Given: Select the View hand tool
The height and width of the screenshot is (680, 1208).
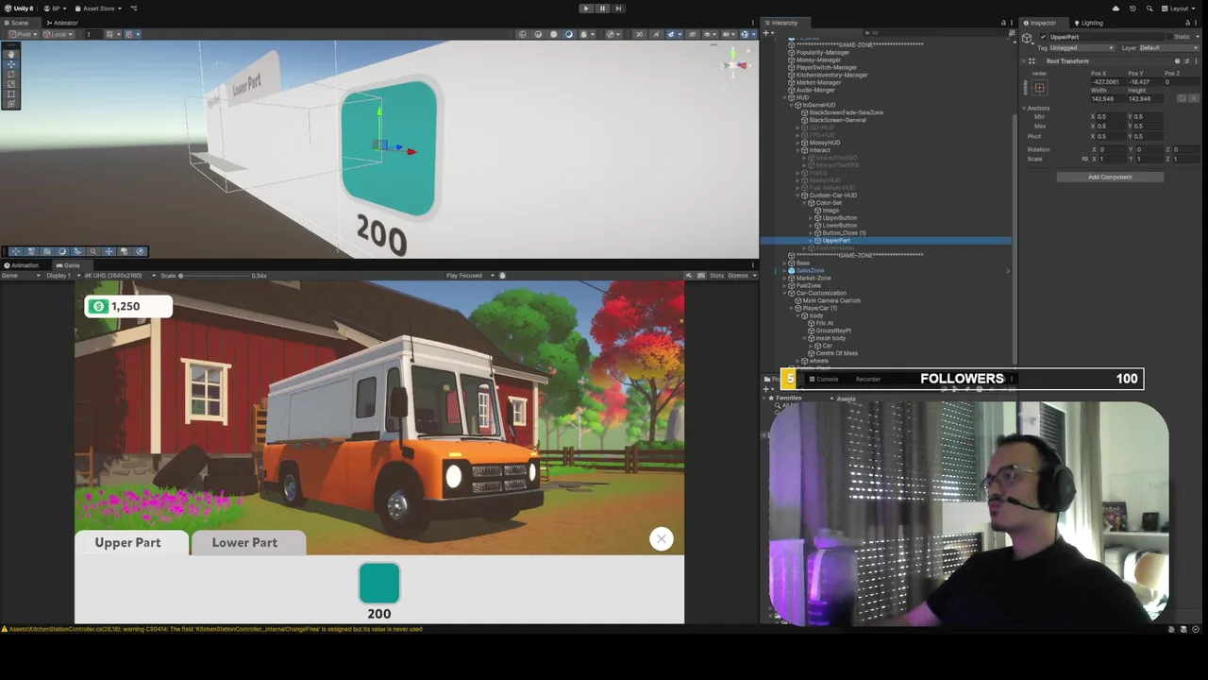Looking at the screenshot, I should point(10,54).
